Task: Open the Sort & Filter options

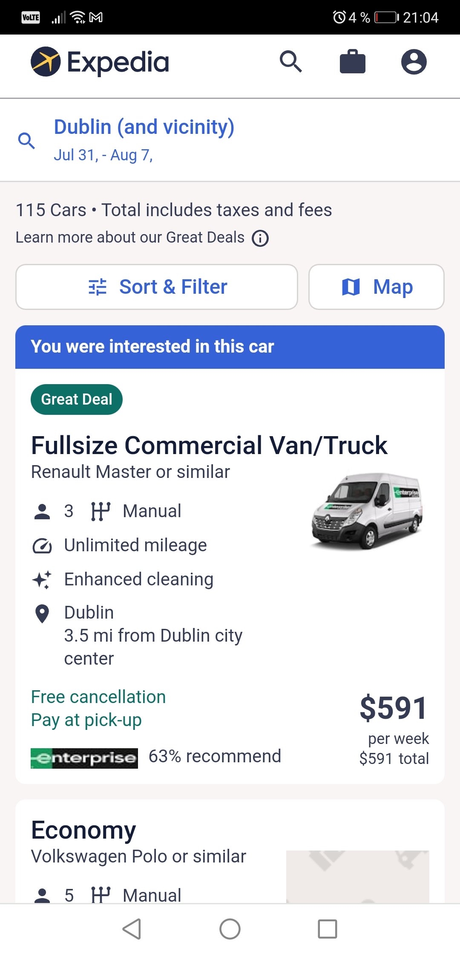Action: click(157, 287)
